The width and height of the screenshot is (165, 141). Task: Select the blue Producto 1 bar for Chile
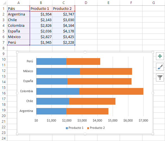(x=53, y=101)
